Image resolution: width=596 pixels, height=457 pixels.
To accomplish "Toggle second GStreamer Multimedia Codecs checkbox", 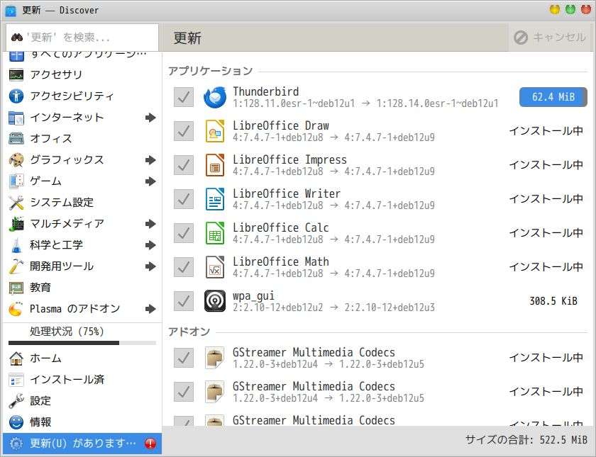I will 184,392.
